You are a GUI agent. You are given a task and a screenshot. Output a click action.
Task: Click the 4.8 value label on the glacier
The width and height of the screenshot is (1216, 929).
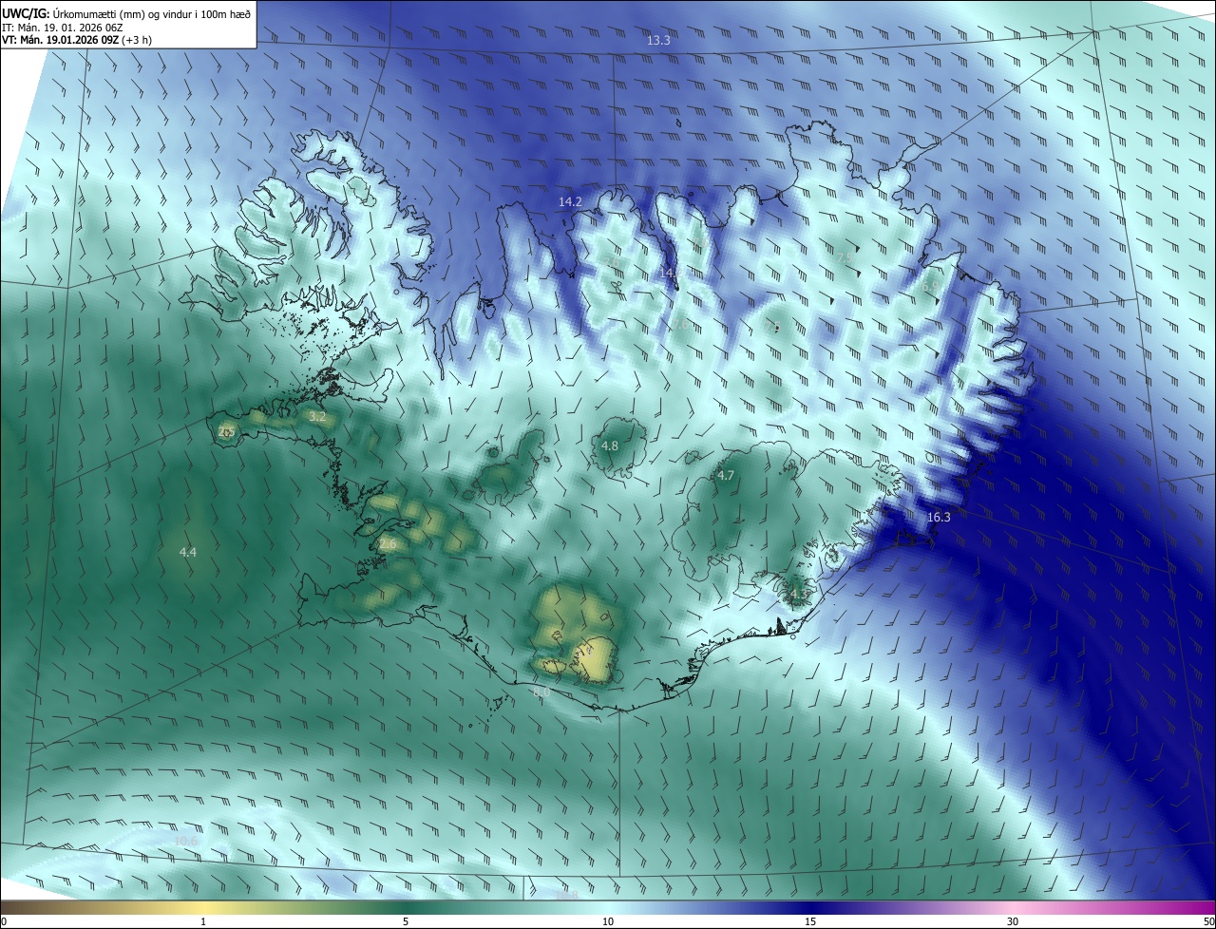point(610,446)
